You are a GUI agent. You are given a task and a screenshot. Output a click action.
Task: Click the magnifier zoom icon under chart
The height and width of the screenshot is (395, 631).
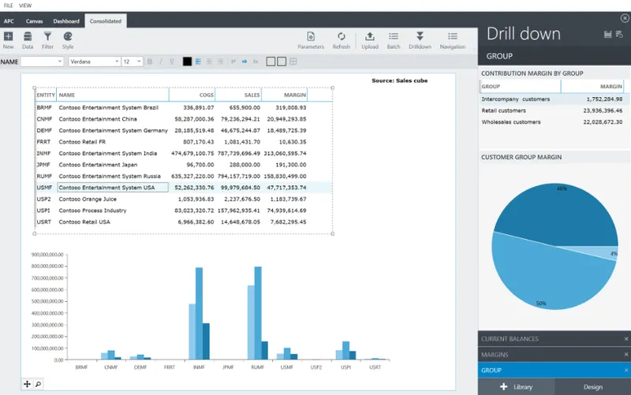[x=38, y=384]
